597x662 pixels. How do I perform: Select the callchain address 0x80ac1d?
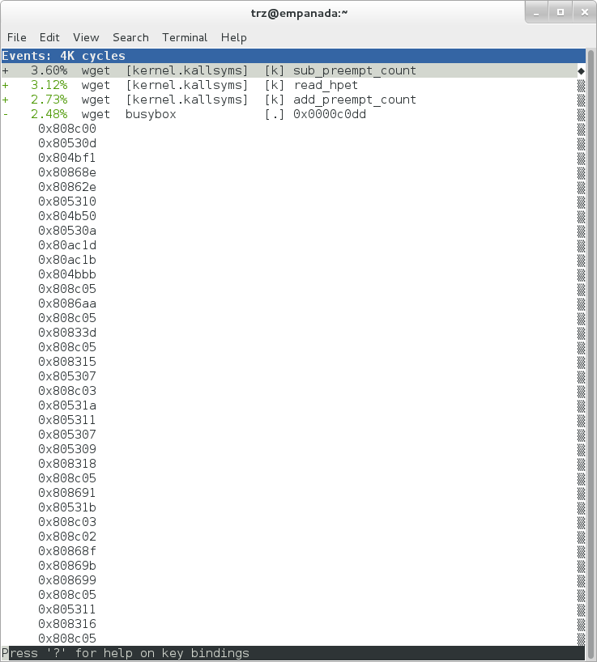click(x=67, y=246)
